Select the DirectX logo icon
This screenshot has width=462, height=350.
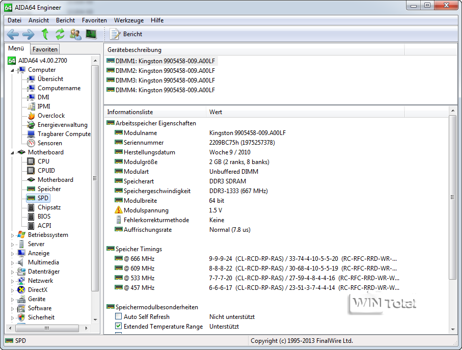point(21,290)
